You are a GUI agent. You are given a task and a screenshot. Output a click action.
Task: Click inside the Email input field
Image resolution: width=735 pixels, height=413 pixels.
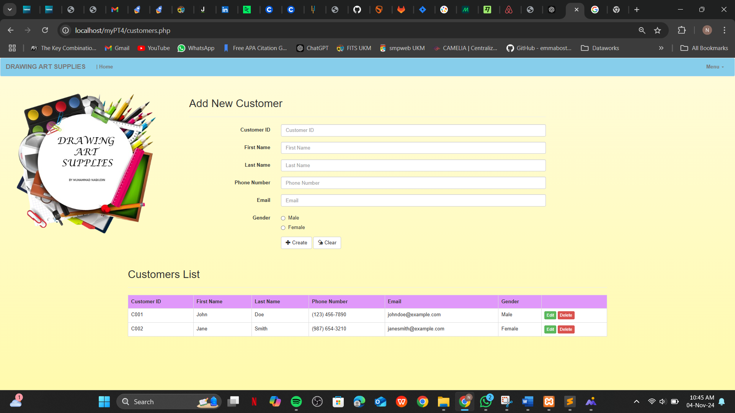pyautogui.click(x=413, y=200)
